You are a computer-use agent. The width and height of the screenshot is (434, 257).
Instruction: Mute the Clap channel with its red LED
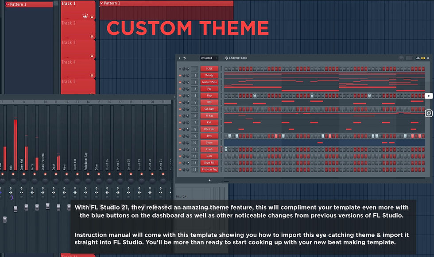click(x=180, y=96)
